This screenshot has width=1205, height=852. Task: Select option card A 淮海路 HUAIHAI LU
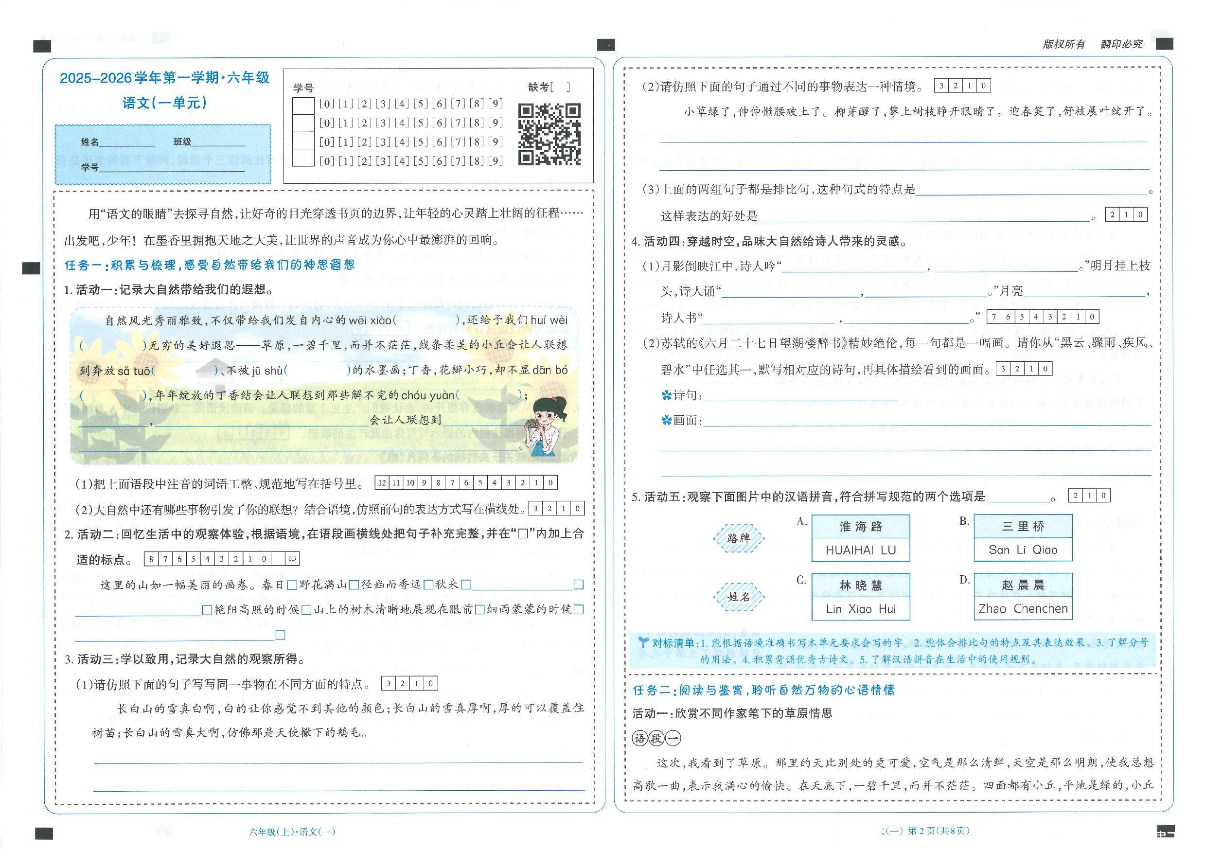pos(860,538)
